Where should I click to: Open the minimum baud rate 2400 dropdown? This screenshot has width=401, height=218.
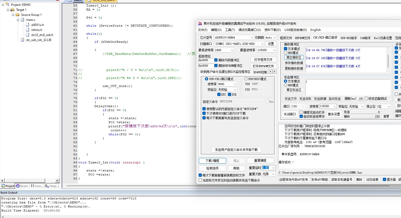tap(232, 50)
